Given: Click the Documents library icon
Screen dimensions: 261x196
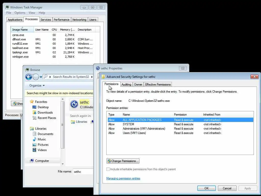Looking at the screenshot, I should [34, 134].
